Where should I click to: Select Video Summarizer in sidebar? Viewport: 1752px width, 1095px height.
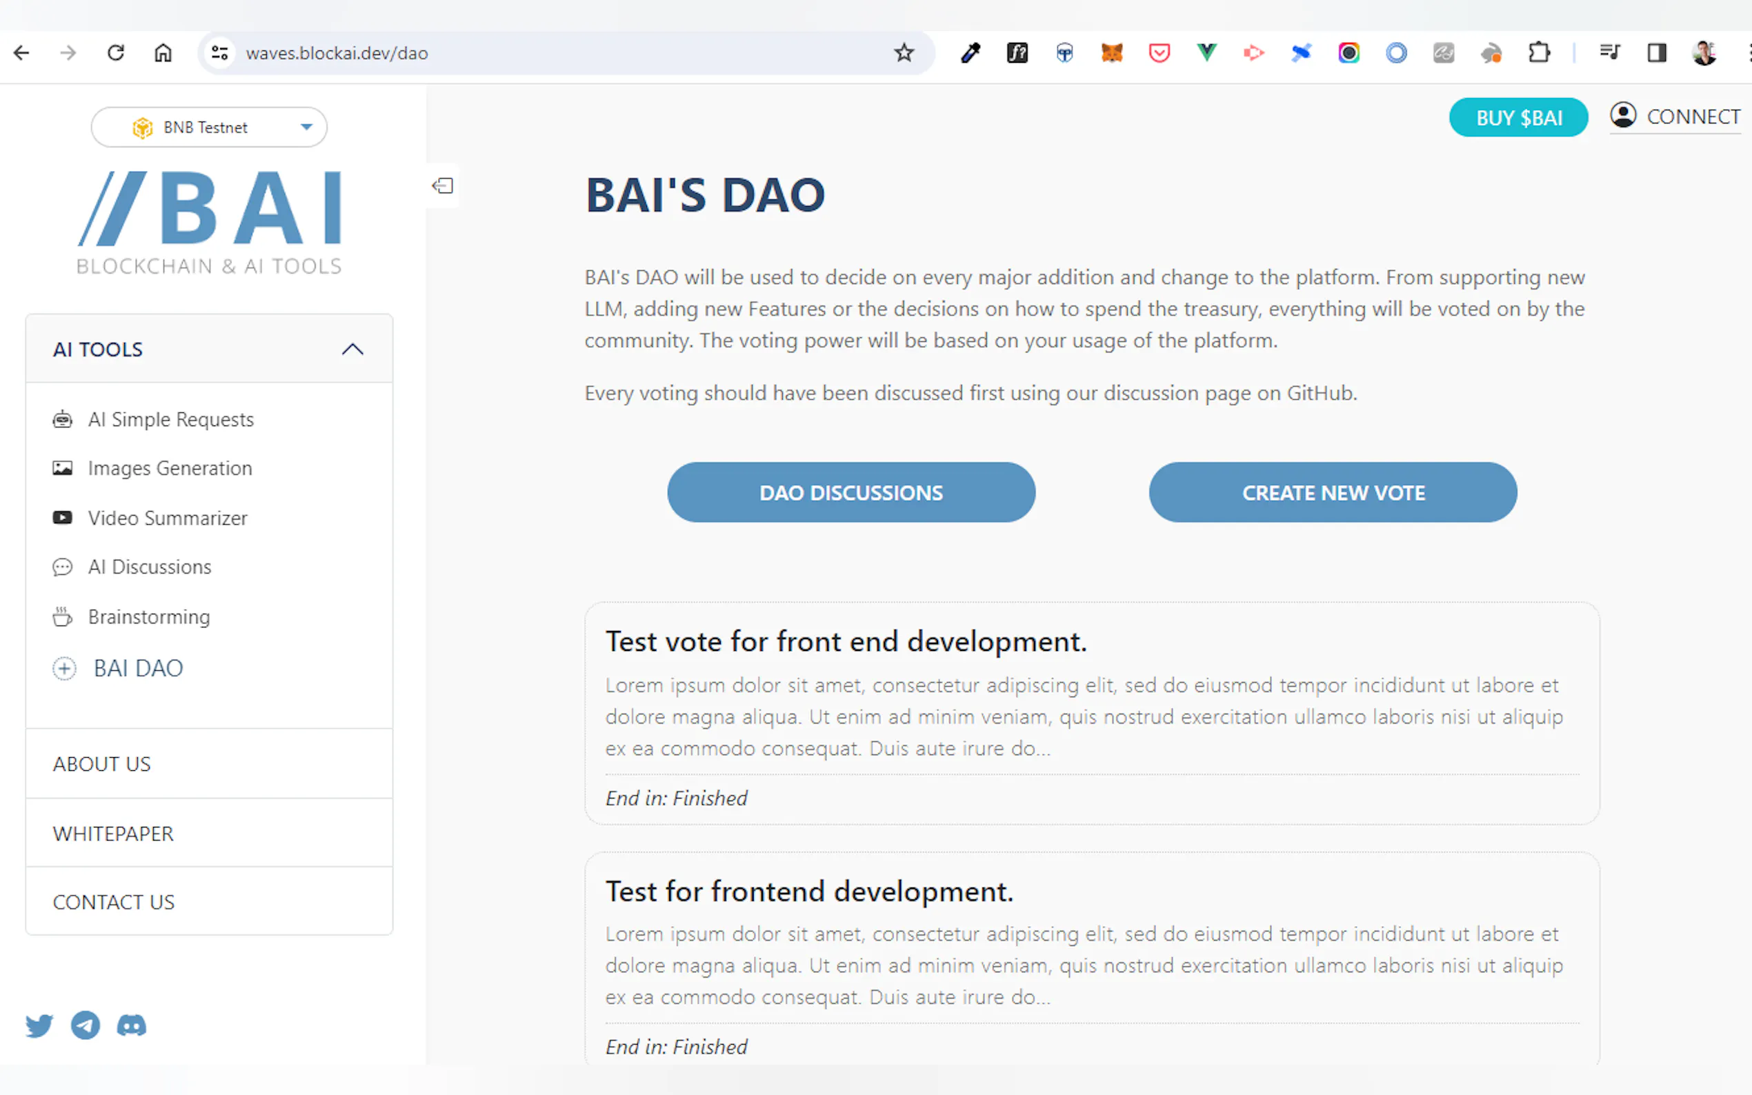tap(168, 519)
